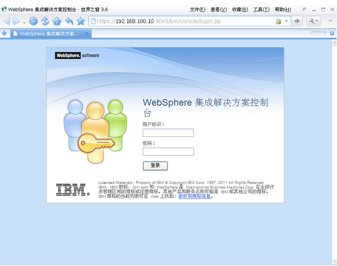Screen dimensions: 337x266
Task: Open the 版权和商标信息 link
Action: [195, 196]
